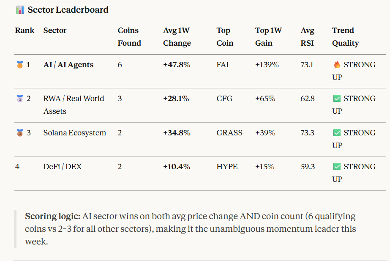
Task: Click the green checkmark in Solana Ecosystem row
Action: (337, 133)
